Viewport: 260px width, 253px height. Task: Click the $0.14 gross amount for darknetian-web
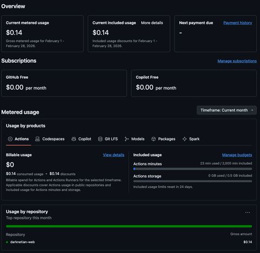[x=248, y=242]
